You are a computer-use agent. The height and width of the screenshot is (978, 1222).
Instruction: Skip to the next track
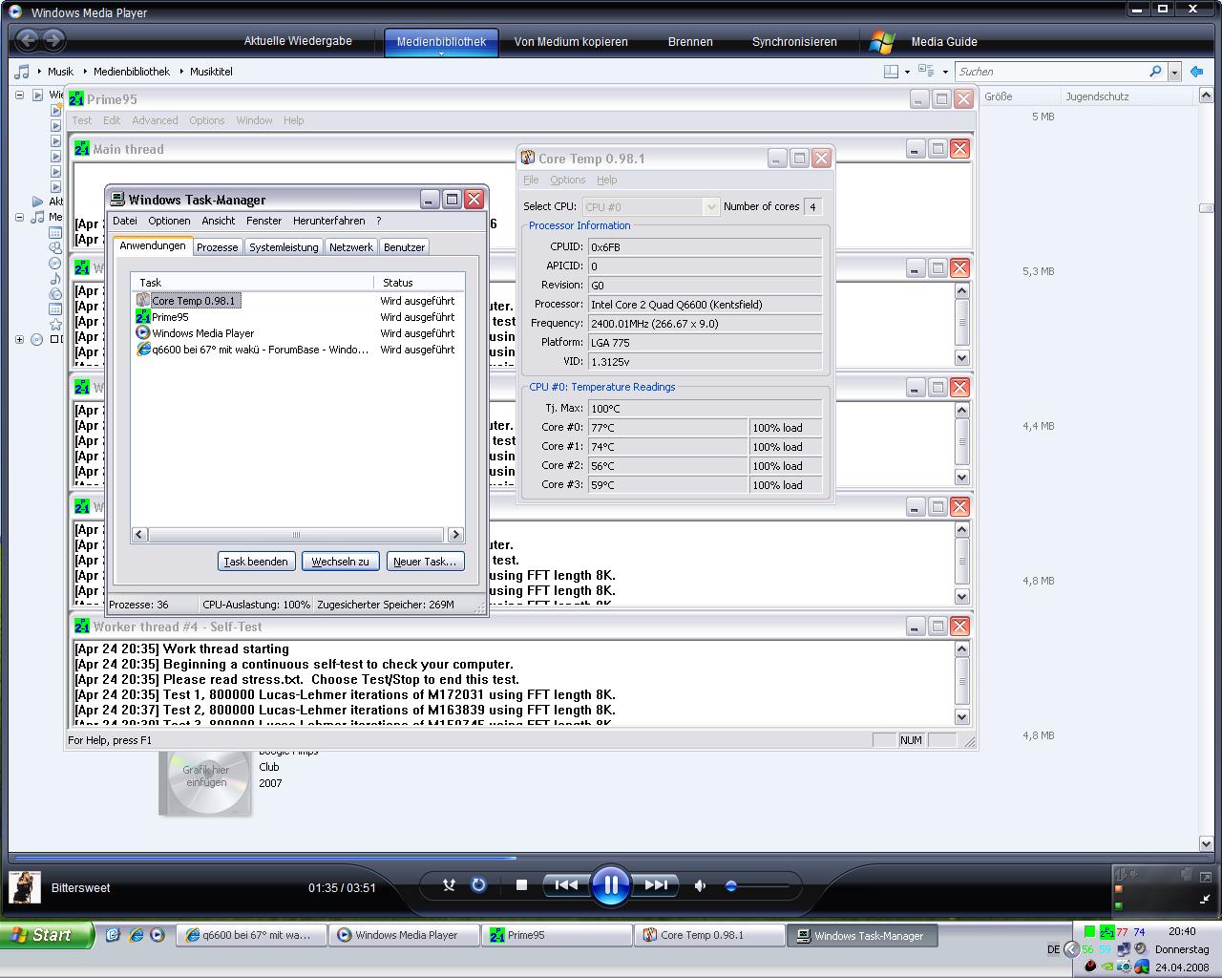tap(656, 885)
